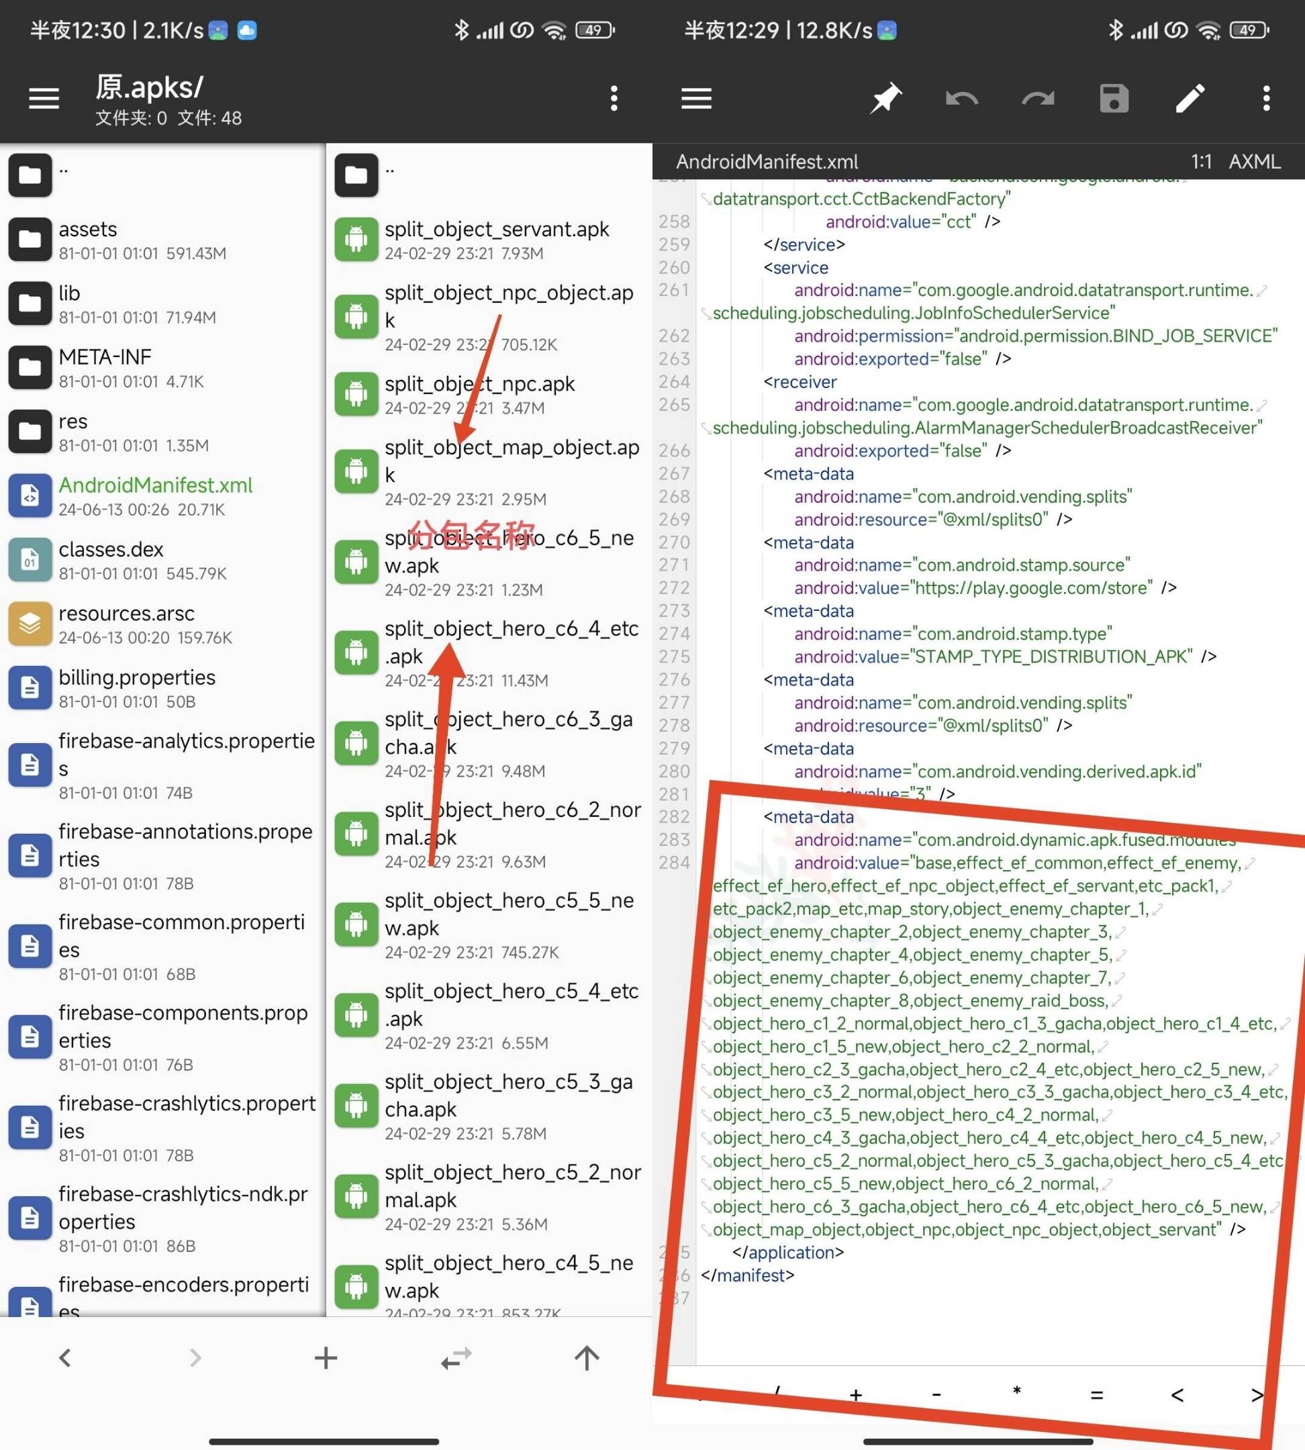
Task: Insert minus symbol from shortcut bar
Action: (x=936, y=1395)
